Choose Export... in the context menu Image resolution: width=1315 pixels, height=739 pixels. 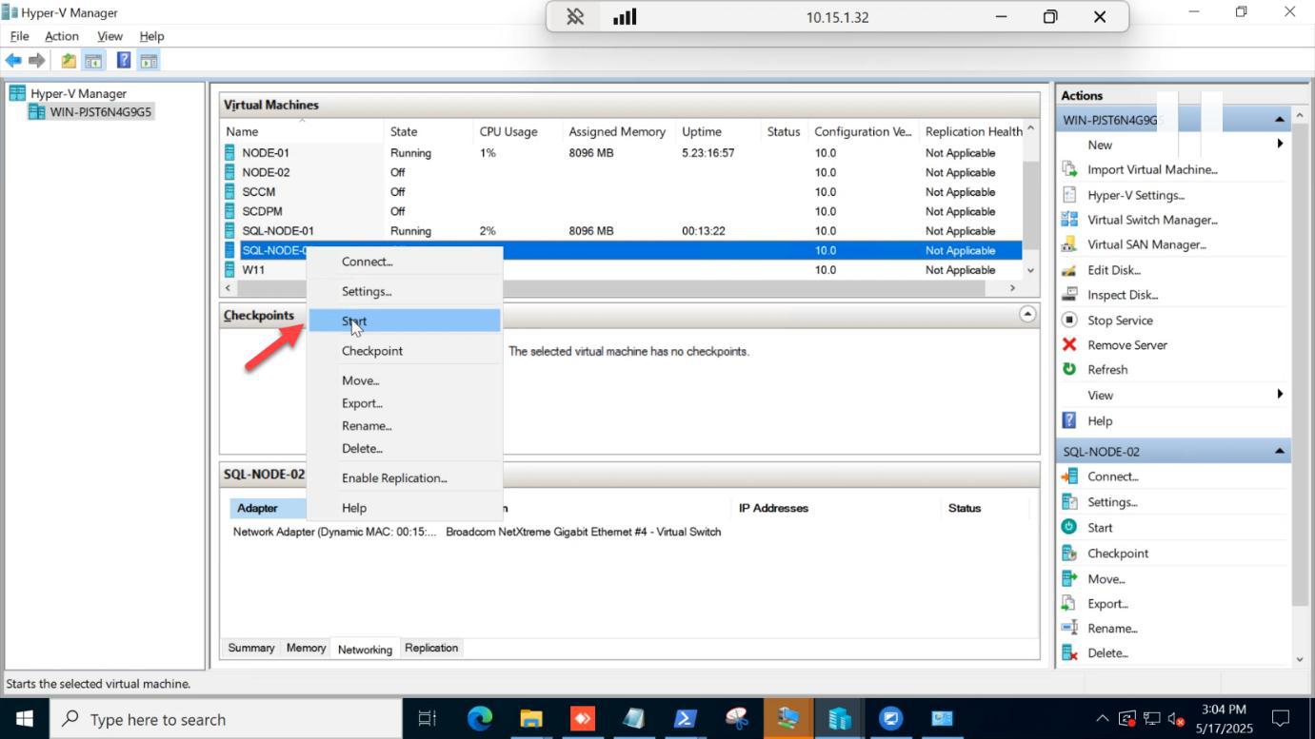pyautogui.click(x=405, y=403)
